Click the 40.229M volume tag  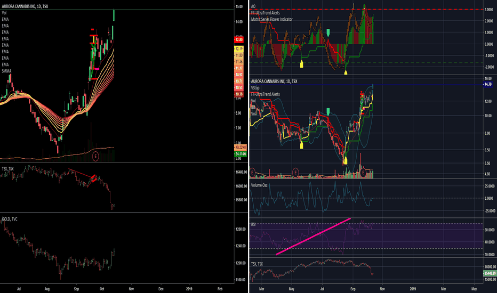pyautogui.click(x=241, y=147)
